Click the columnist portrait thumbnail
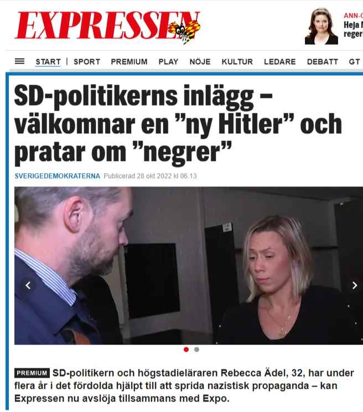This screenshot has height=412, width=363. click(321, 26)
